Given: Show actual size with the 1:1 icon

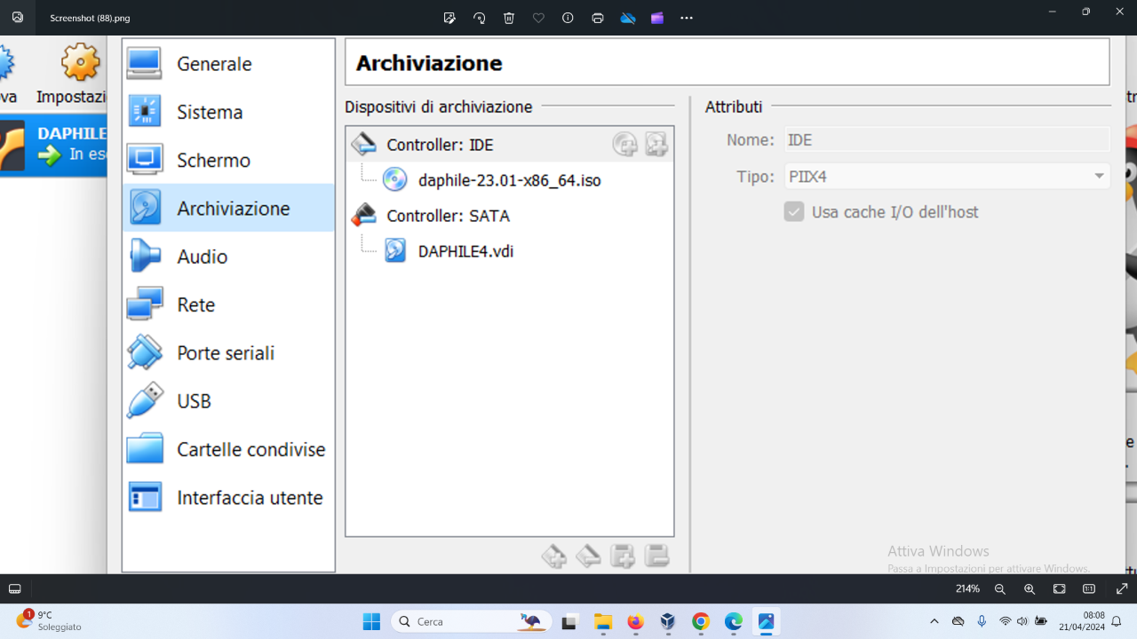Looking at the screenshot, I should click(x=1089, y=588).
